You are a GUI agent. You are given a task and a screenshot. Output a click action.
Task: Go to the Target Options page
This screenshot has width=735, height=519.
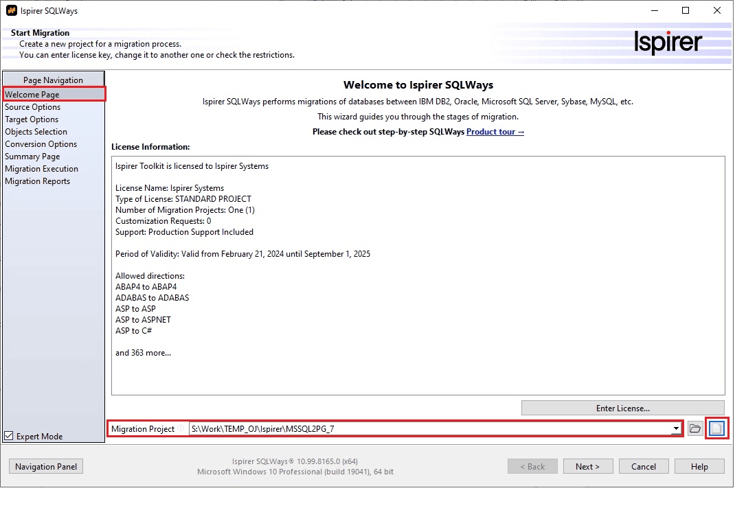tap(32, 119)
